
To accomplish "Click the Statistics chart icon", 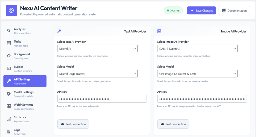I will pos(9,119).
